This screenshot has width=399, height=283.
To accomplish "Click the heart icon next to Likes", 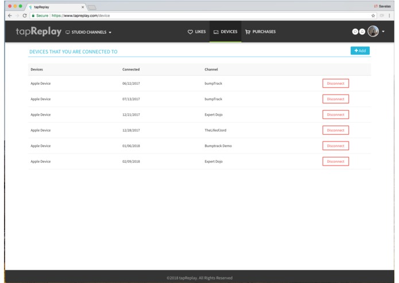I will click(x=190, y=32).
